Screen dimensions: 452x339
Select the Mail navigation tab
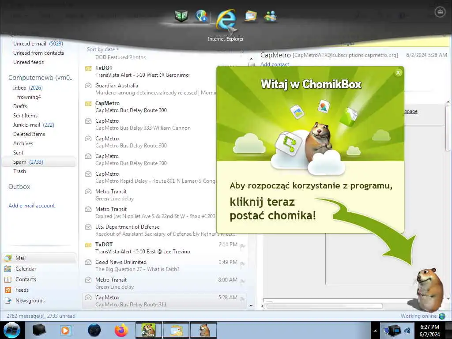tap(39, 258)
